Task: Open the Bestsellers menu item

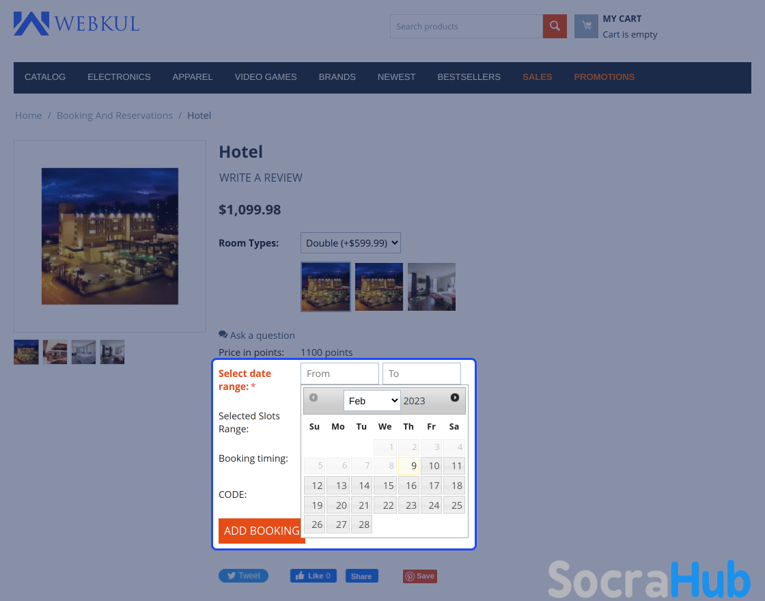Action: 469,77
